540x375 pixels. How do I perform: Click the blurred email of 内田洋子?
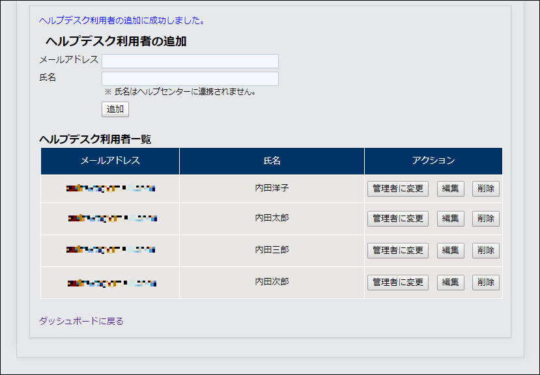point(110,189)
